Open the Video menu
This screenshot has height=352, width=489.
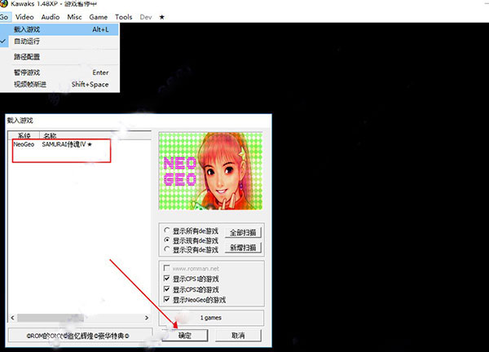tap(24, 17)
